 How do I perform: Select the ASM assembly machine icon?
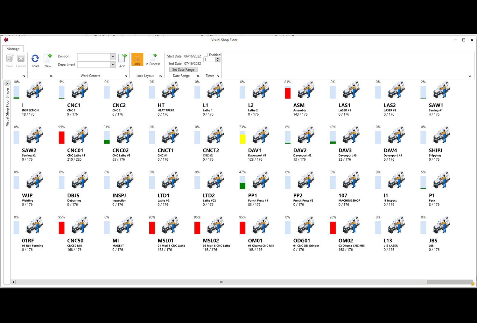306,90
